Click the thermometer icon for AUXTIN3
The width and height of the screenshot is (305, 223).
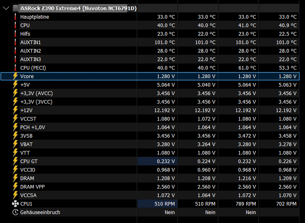15,59
